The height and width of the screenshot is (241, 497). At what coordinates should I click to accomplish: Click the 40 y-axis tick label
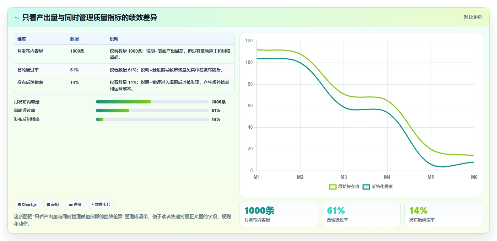(250, 127)
